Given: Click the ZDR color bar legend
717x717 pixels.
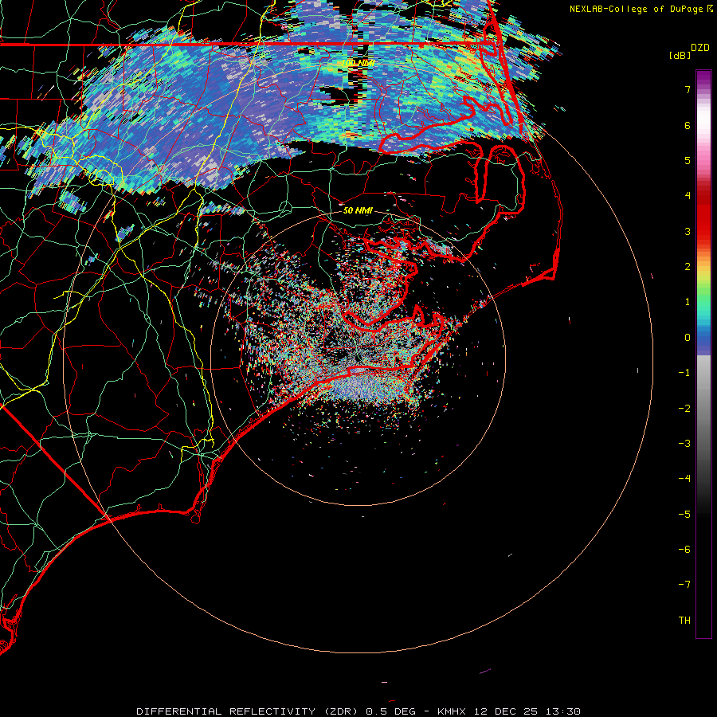Looking at the screenshot, I should (703, 354).
